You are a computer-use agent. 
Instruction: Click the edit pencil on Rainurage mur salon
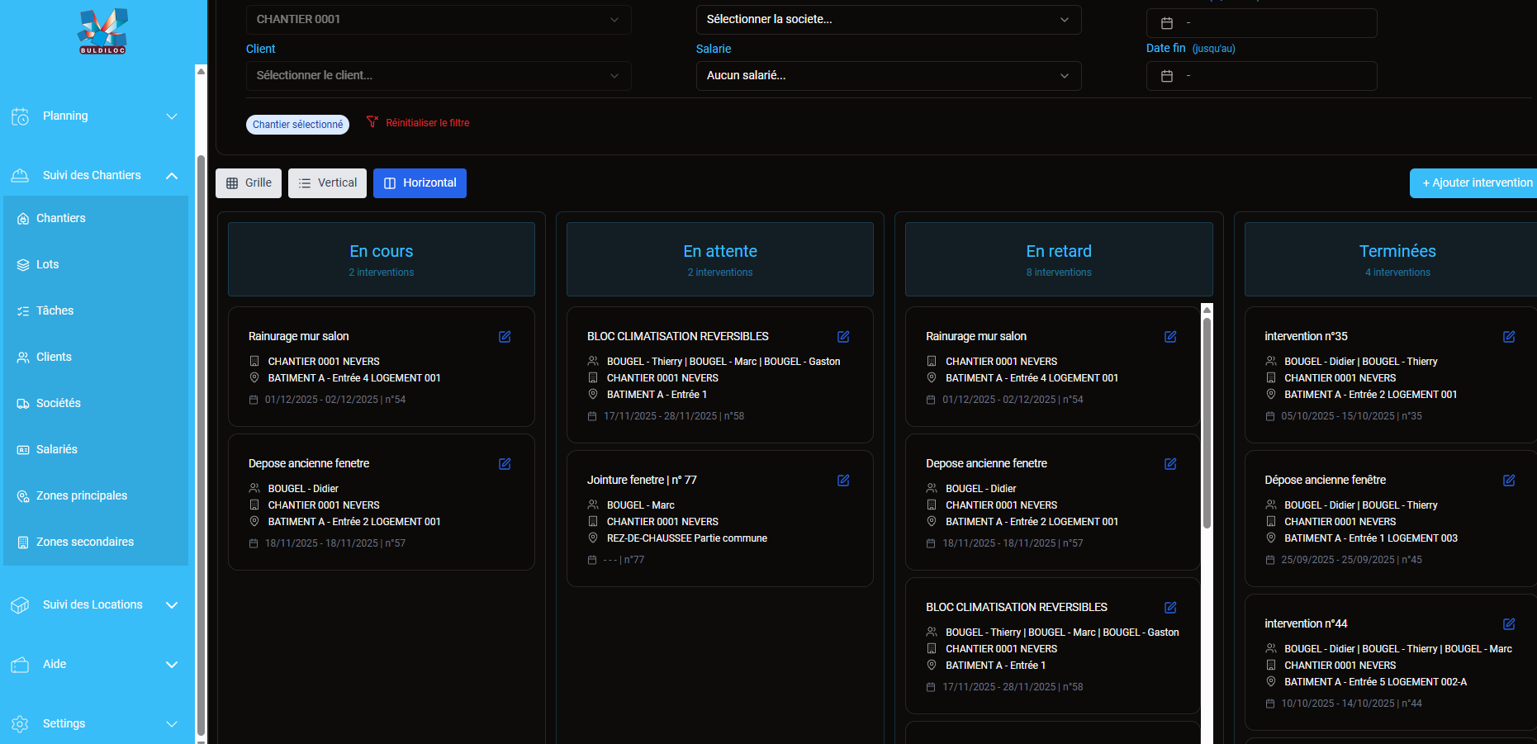pyautogui.click(x=505, y=337)
